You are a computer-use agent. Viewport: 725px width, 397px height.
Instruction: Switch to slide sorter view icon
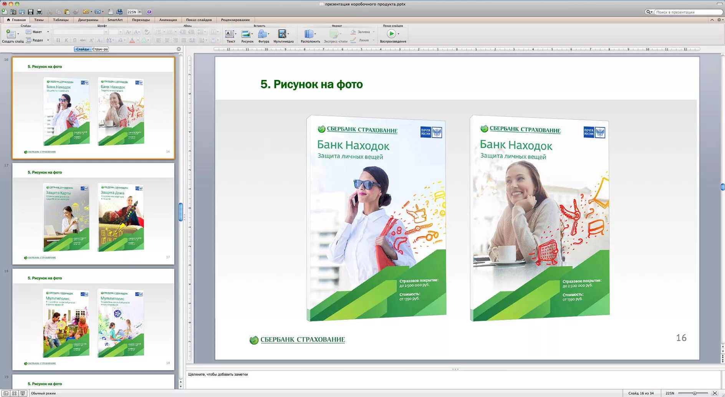click(14, 393)
